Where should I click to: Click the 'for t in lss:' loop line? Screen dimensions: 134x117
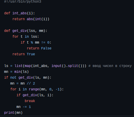(26, 37)
